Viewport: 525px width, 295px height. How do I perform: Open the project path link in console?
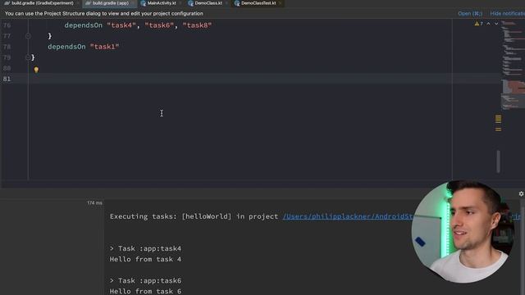[x=348, y=216]
